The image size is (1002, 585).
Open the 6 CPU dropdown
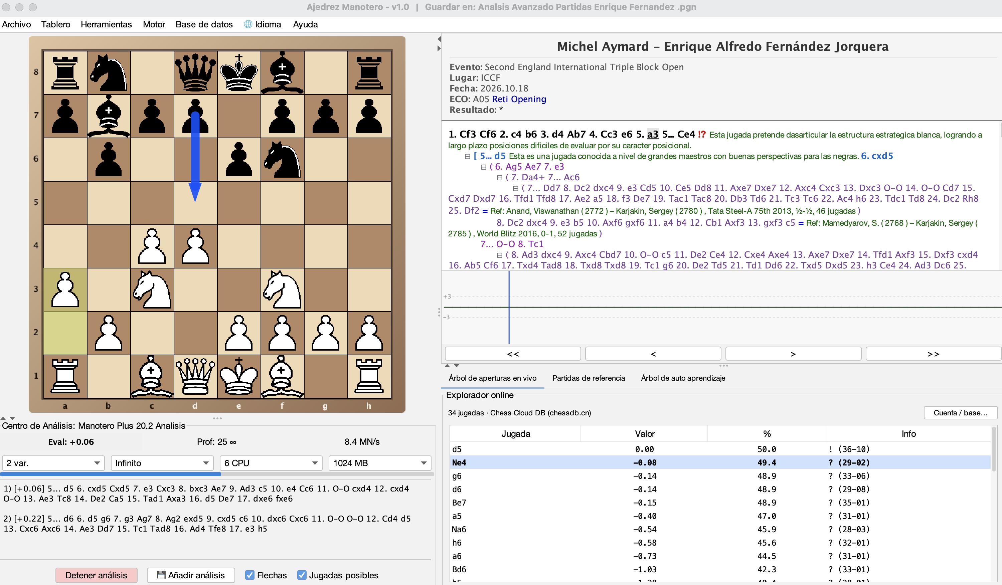[x=271, y=463]
